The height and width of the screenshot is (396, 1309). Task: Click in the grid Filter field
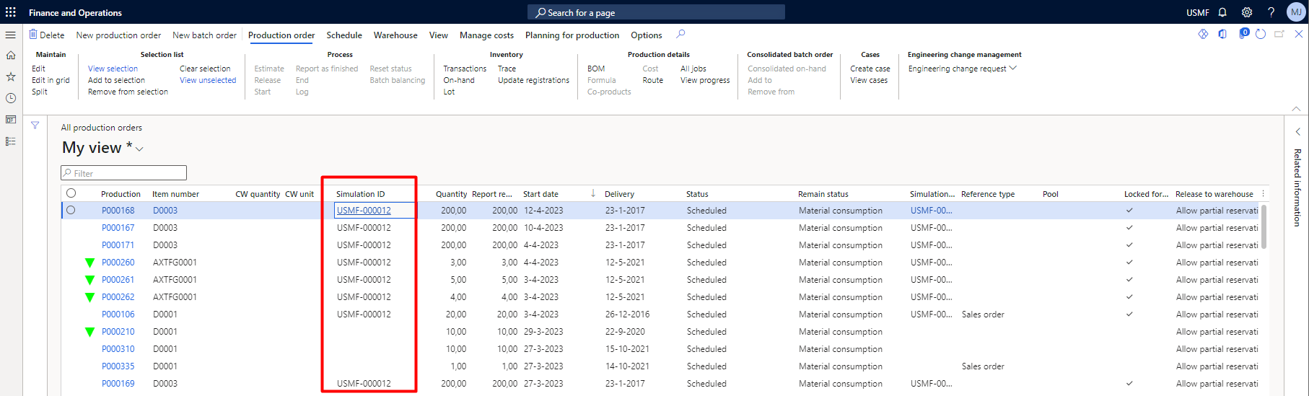pyautogui.click(x=123, y=173)
